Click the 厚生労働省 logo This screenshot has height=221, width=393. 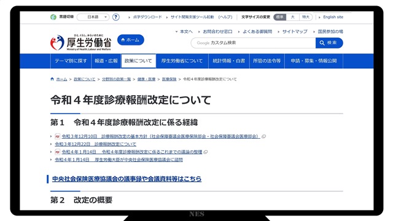80,42
